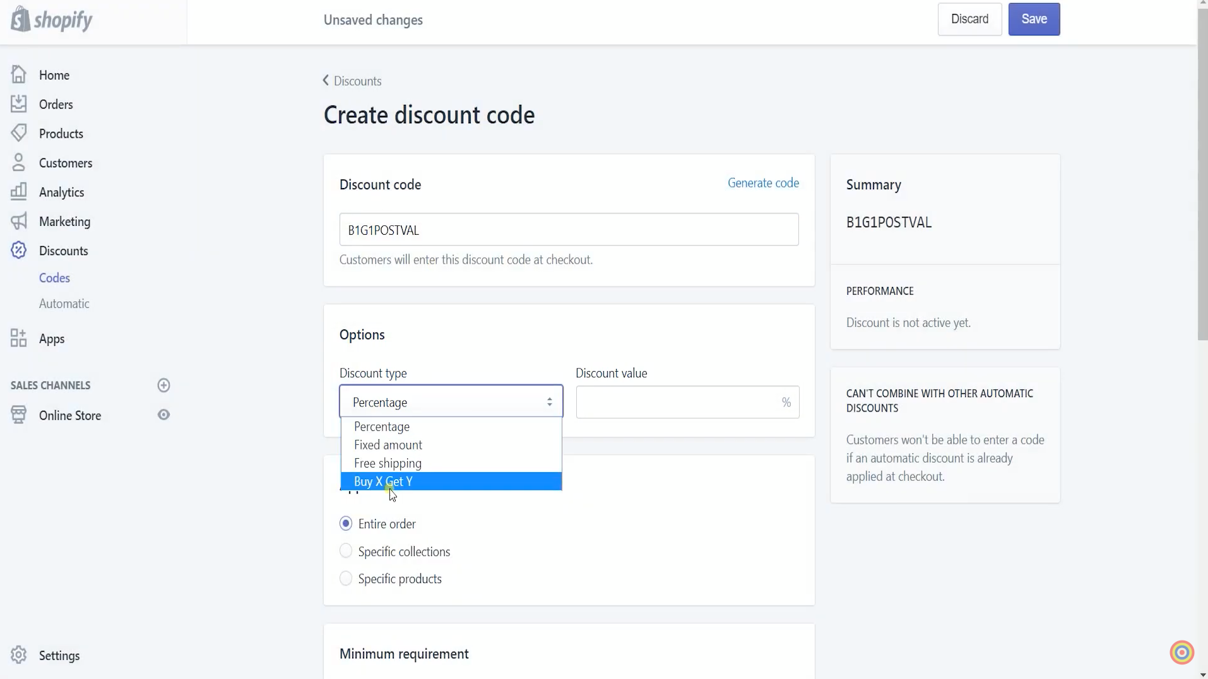Image resolution: width=1208 pixels, height=679 pixels.
Task: Select the Entire order radio button
Action: 346,523
